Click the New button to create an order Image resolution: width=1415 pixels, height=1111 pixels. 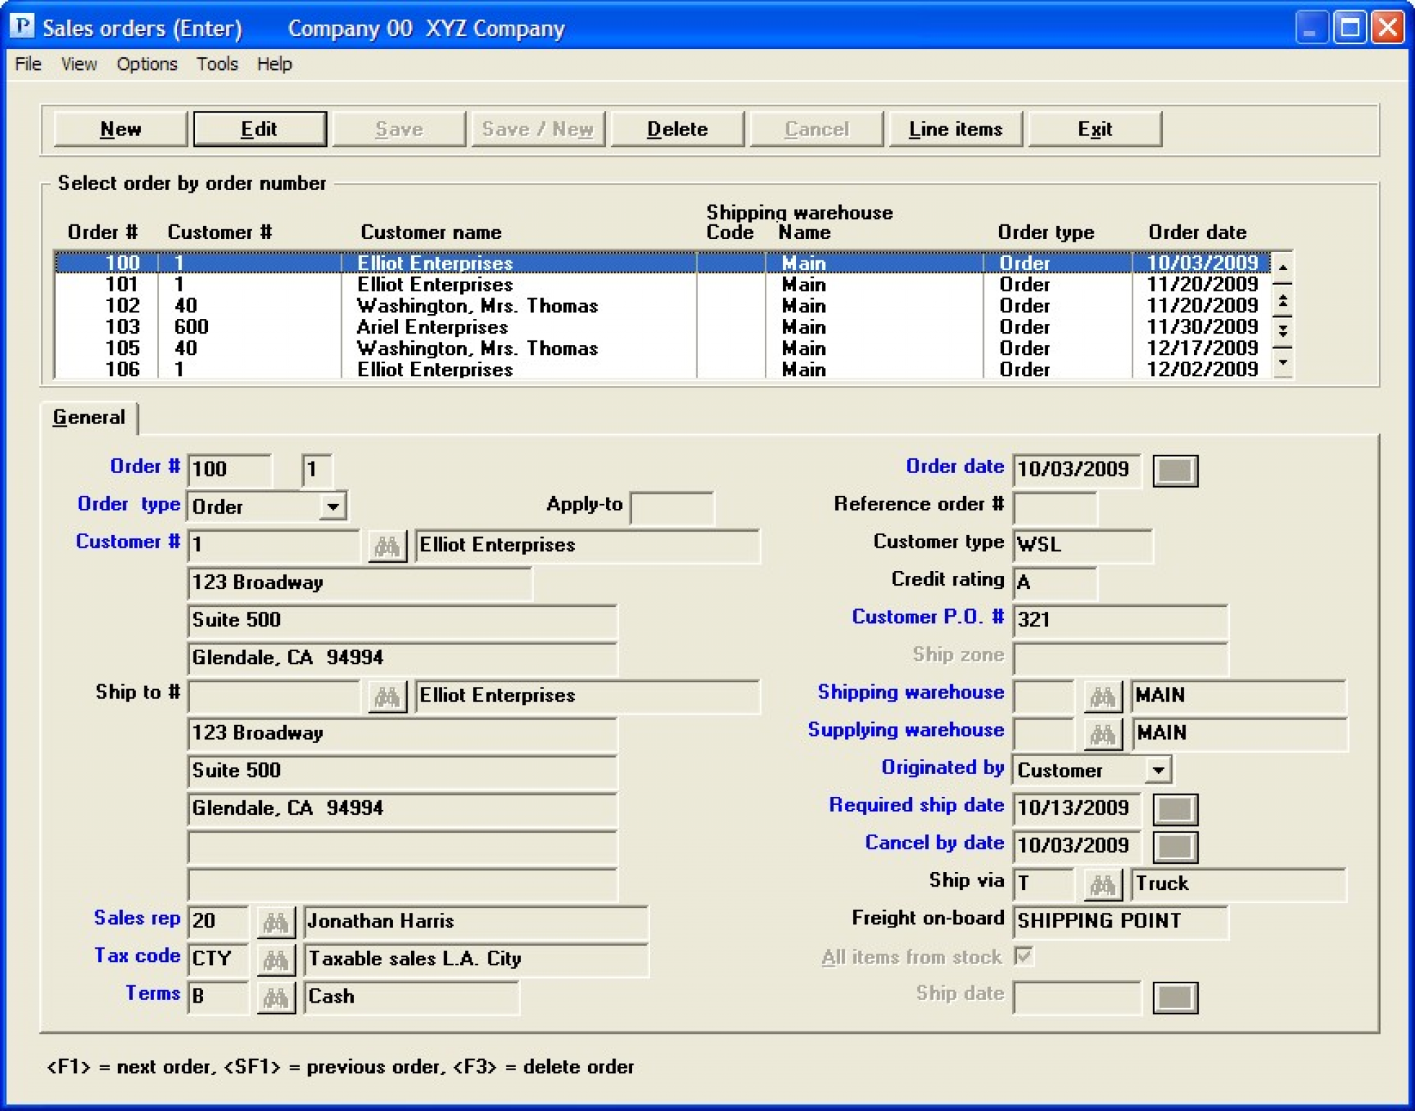point(120,128)
